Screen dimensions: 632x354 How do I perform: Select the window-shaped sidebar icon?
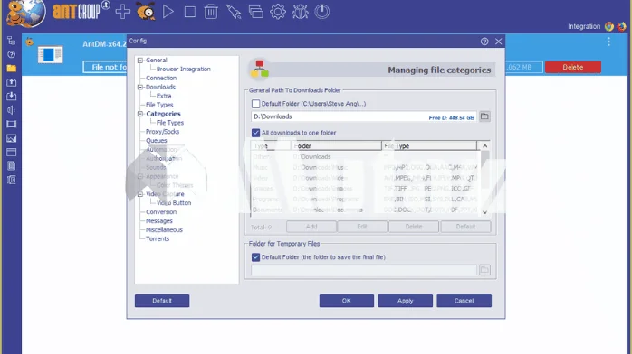pos(11,152)
